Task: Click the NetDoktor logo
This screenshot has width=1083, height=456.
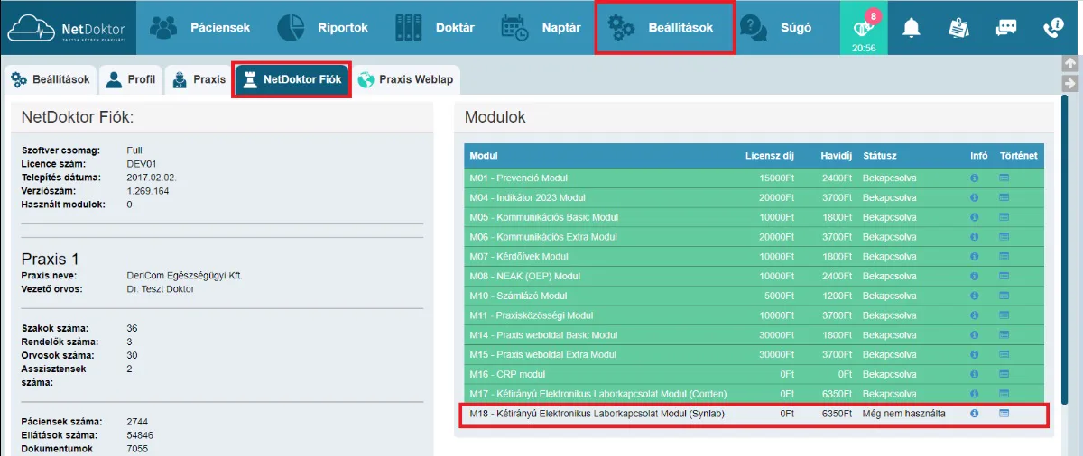Action: pyautogui.click(x=68, y=28)
